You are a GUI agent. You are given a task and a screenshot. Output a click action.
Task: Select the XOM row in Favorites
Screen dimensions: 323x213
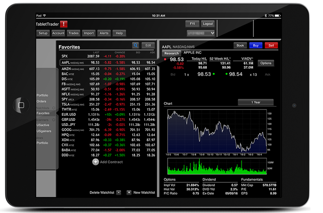[108, 140]
